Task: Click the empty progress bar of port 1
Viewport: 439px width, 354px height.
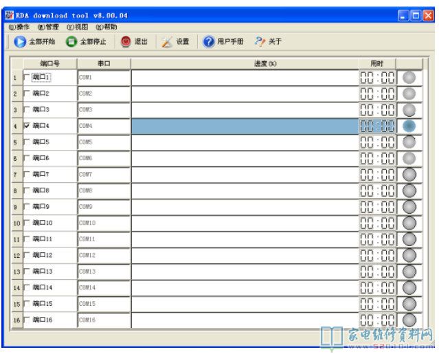Action: pyautogui.click(x=245, y=78)
